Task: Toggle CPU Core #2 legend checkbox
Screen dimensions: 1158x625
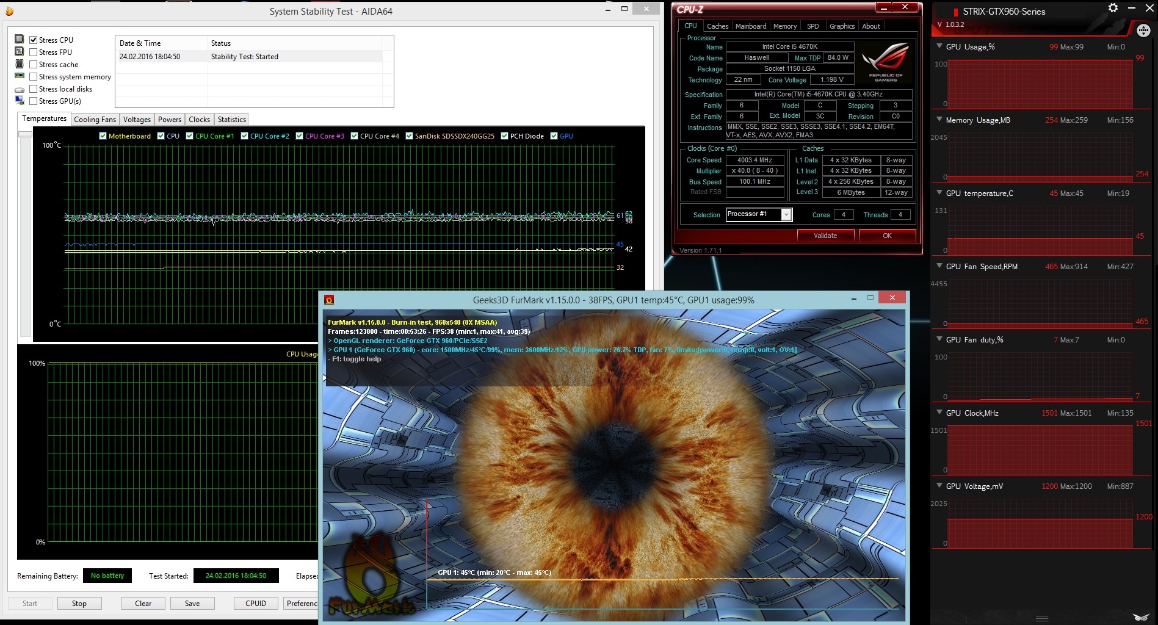Action: click(x=245, y=136)
